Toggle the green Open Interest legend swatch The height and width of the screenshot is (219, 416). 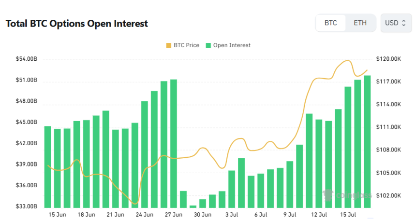pyautogui.click(x=208, y=45)
